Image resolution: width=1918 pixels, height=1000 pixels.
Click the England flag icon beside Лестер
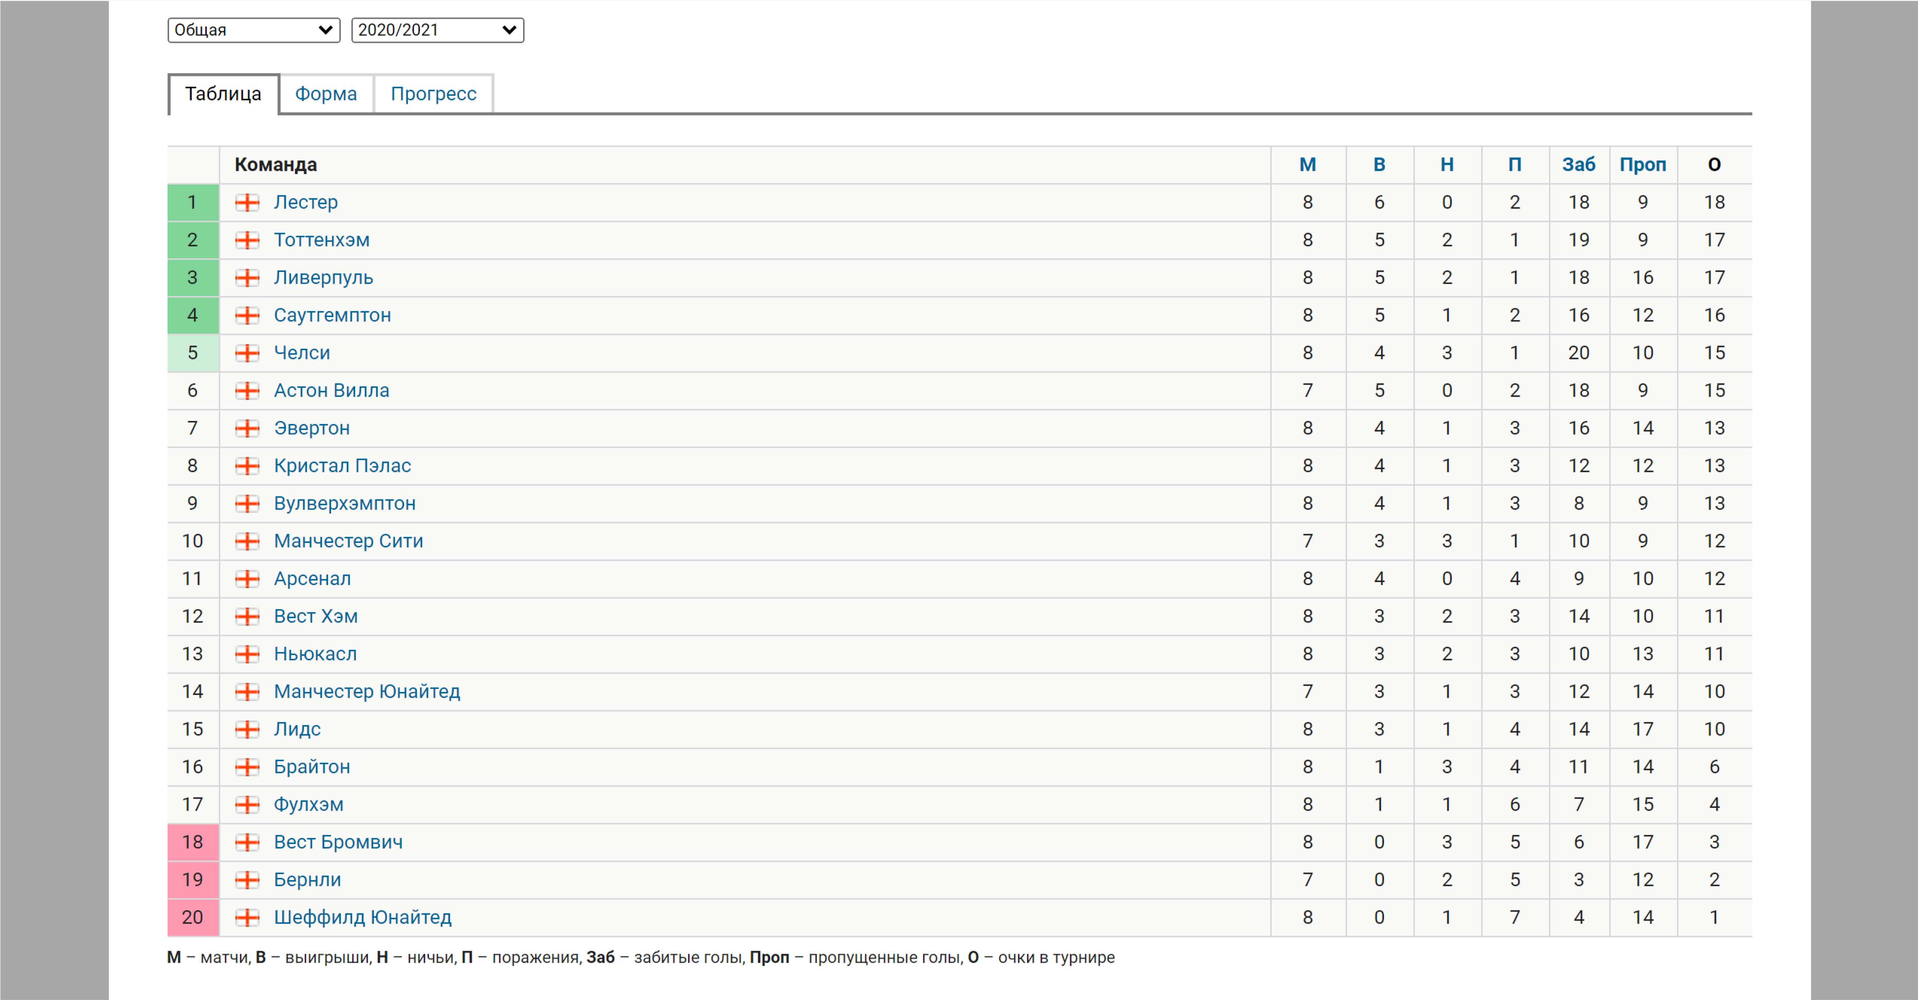(x=247, y=202)
